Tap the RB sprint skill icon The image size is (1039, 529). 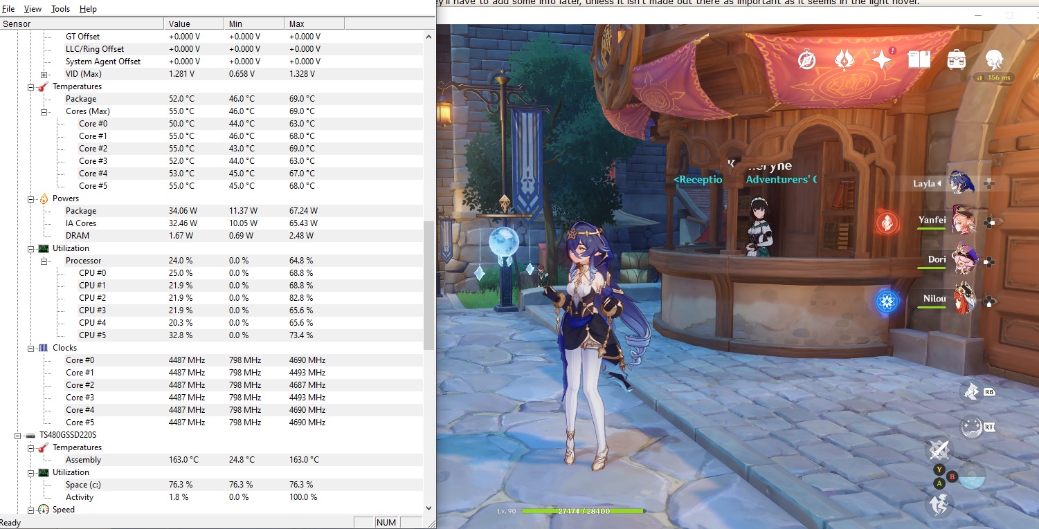click(x=972, y=392)
